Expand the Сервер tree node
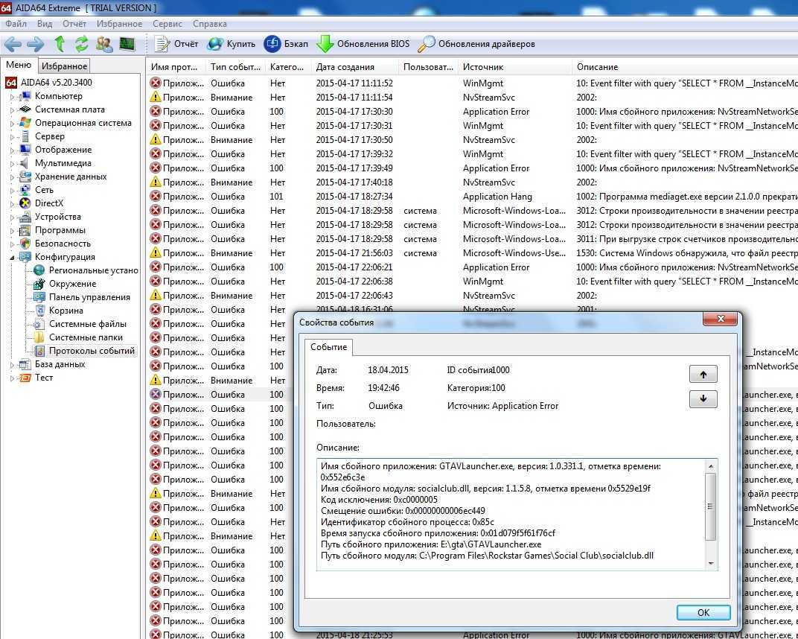 pyautogui.click(x=12, y=136)
